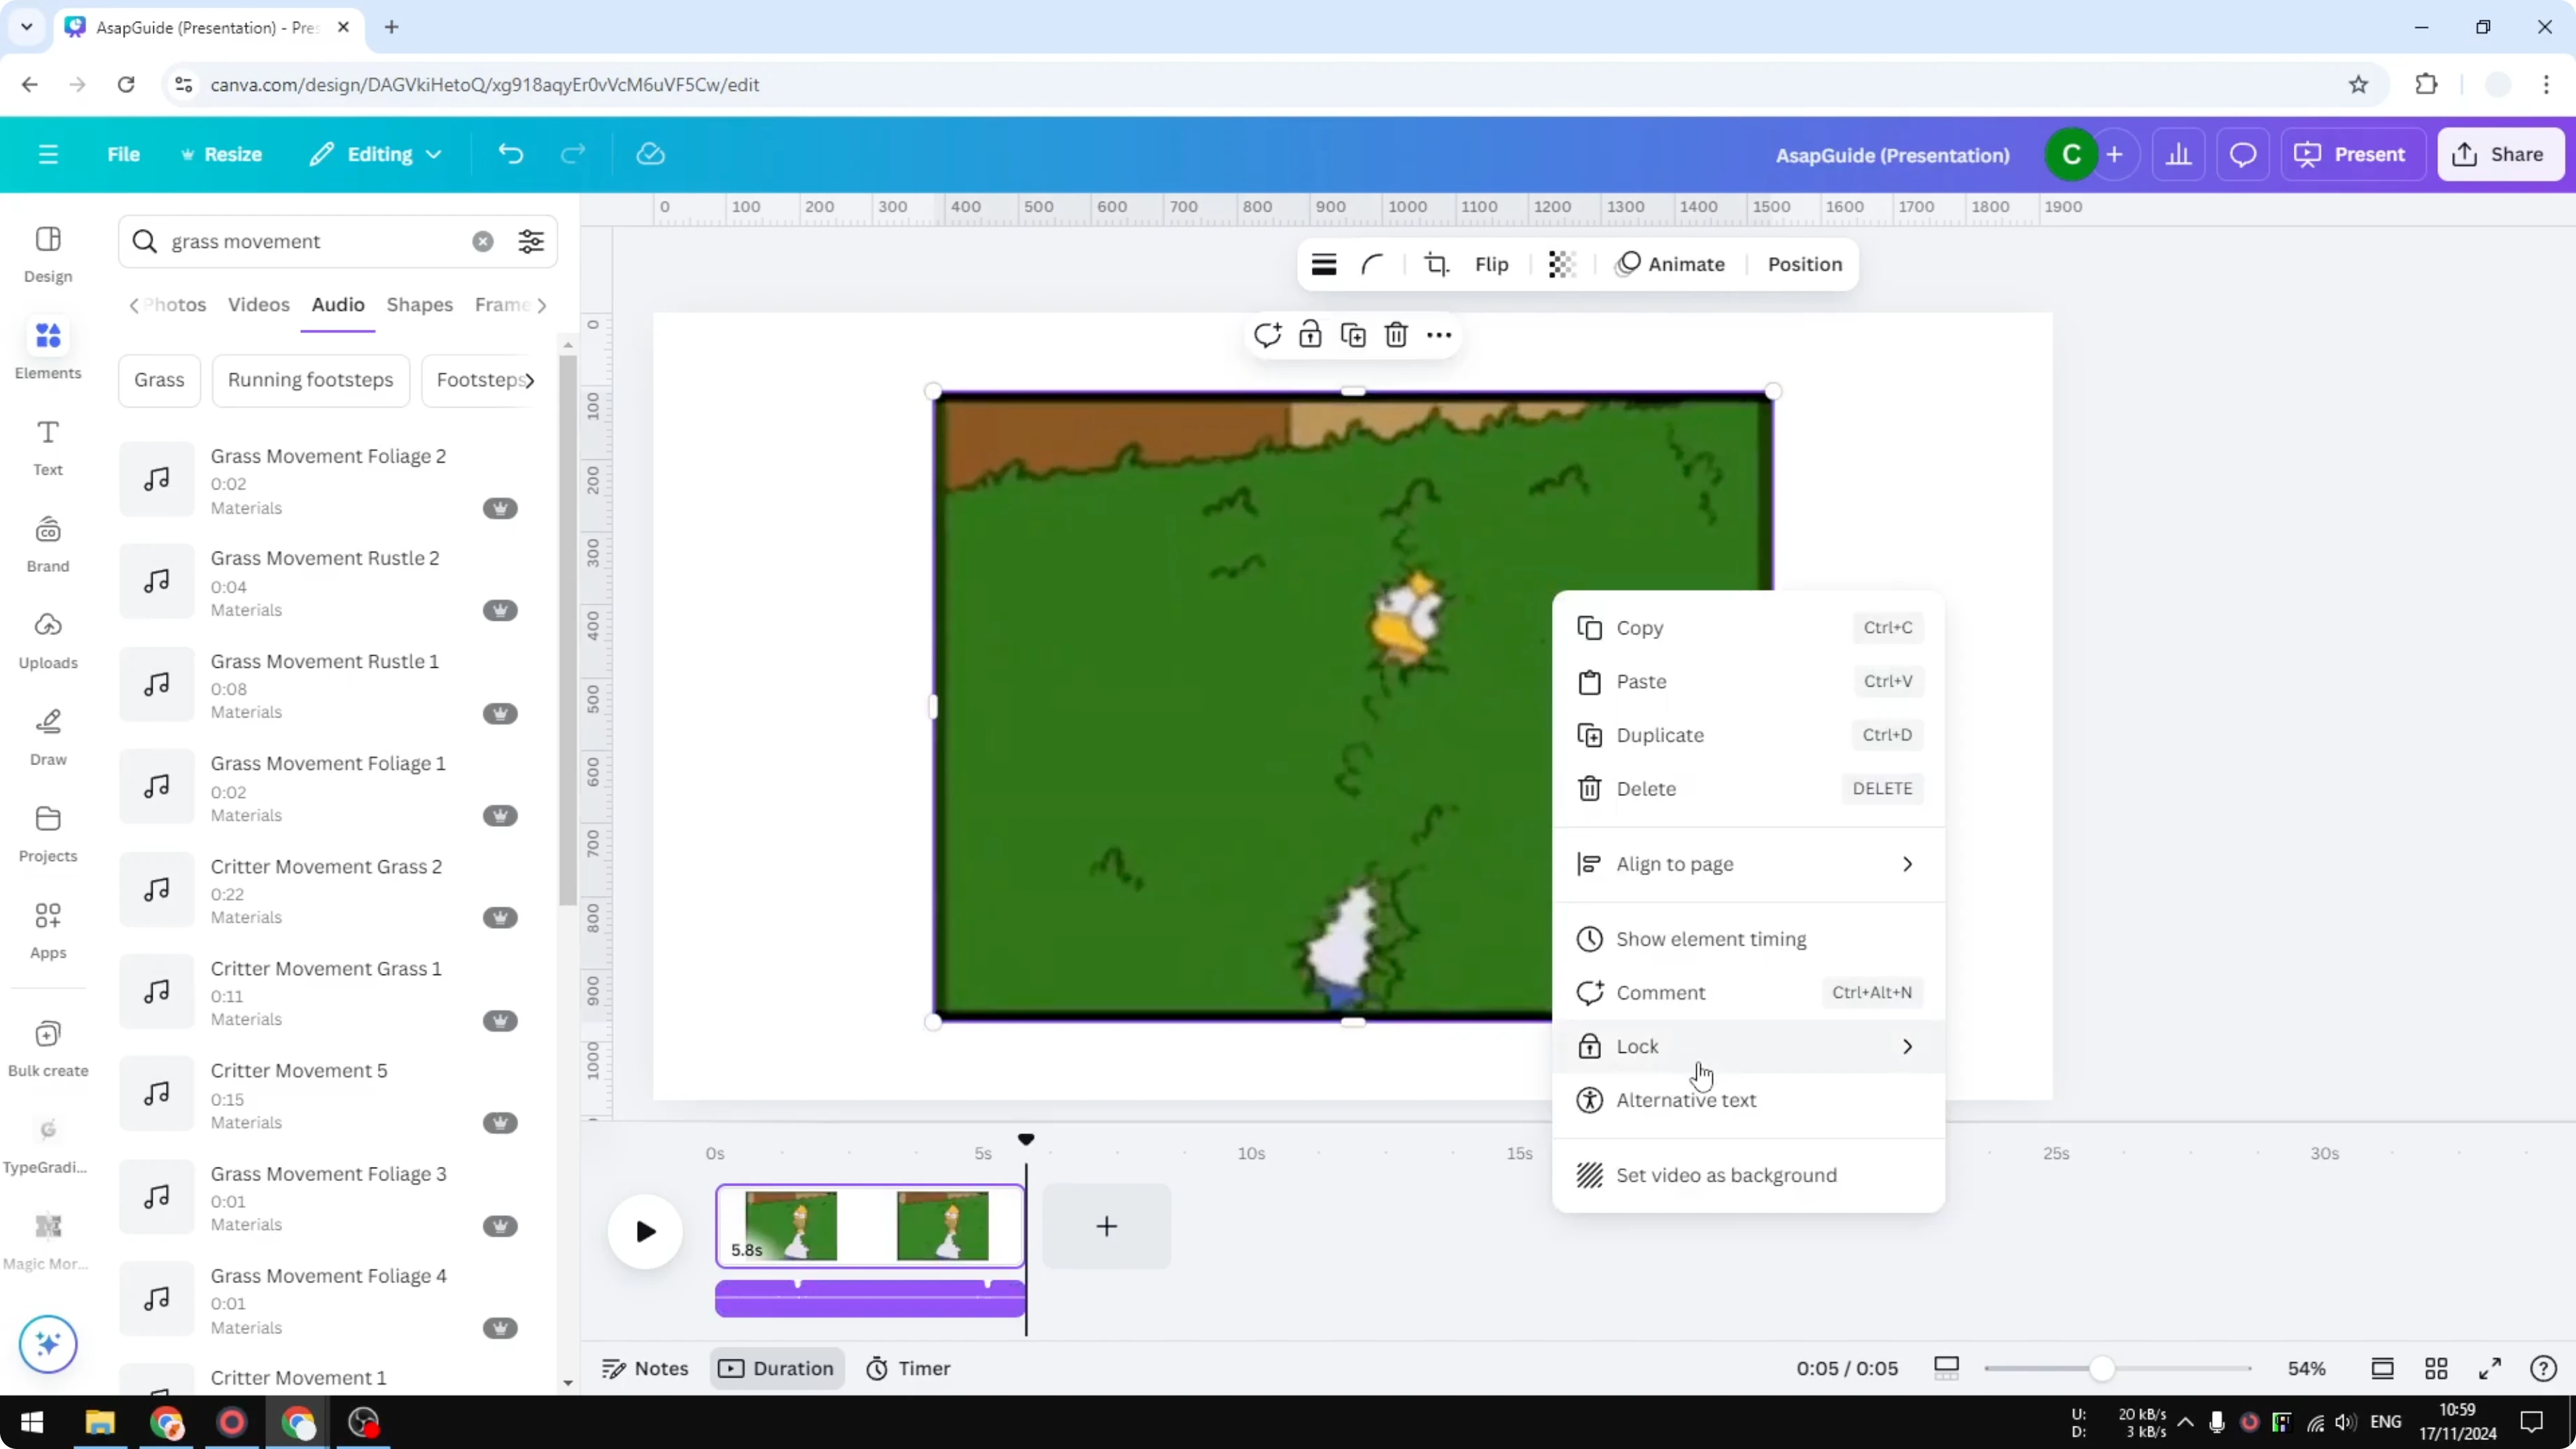This screenshot has height=1449, width=2576.
Task: Toggle fullscreen view from the bottom bar
Action: click(2490, 1368)
